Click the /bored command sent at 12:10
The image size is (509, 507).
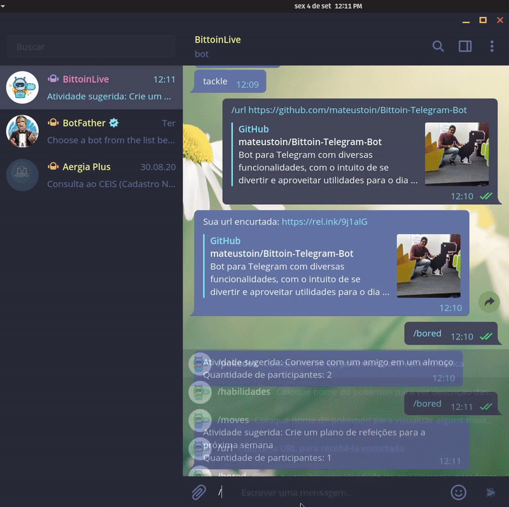427,333
